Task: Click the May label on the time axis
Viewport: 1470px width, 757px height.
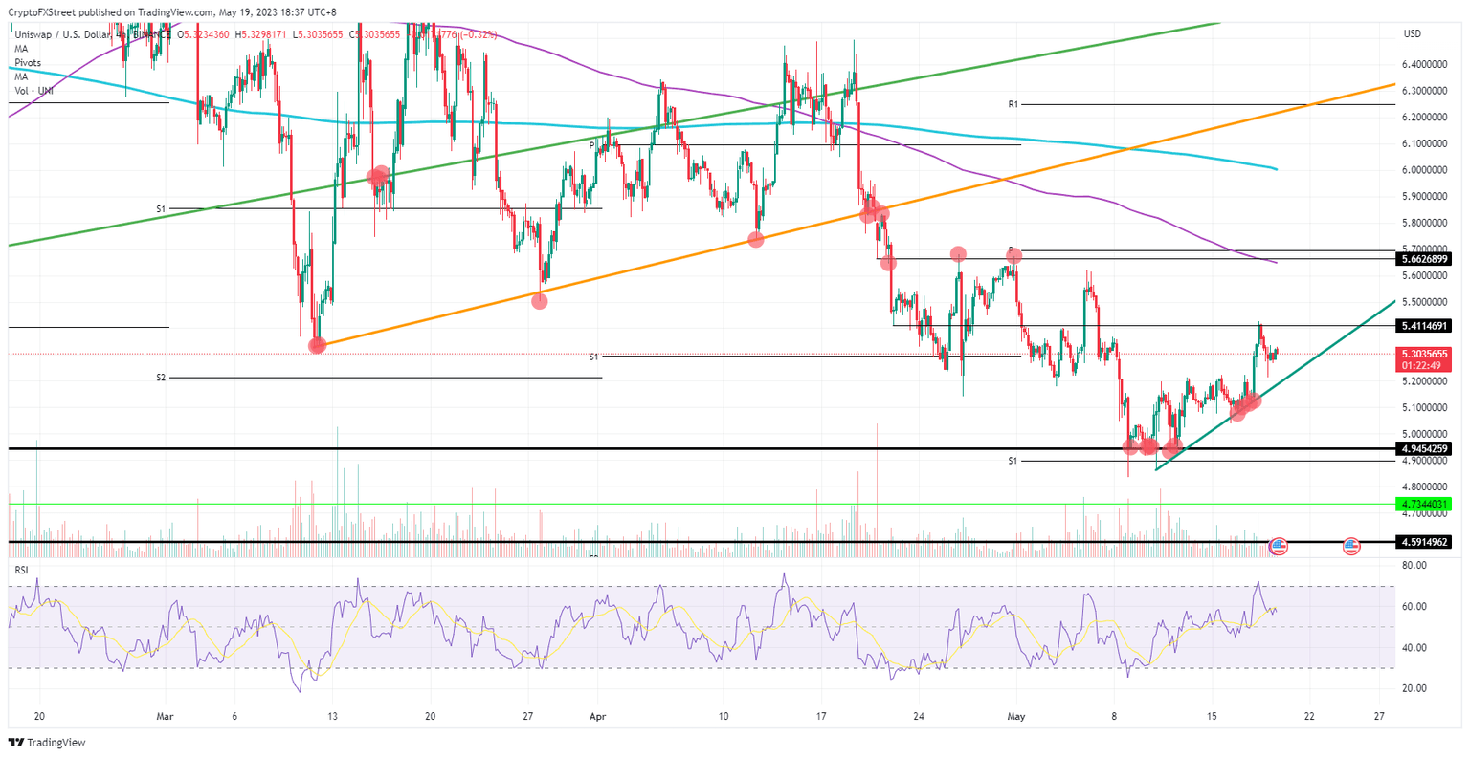Action: point(1014,716)
